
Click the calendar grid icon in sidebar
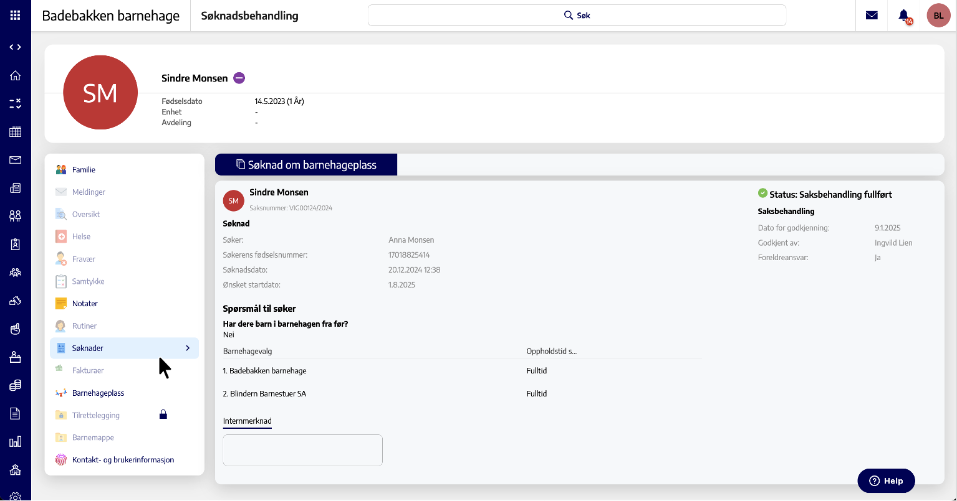point(16,132)
